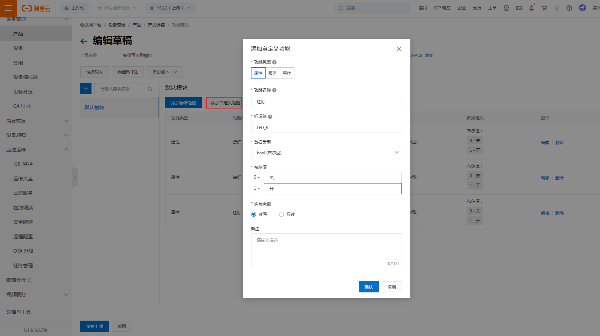Click the help icon next to 标识符
The image size is (600, 336).
(x=270, y=117)
